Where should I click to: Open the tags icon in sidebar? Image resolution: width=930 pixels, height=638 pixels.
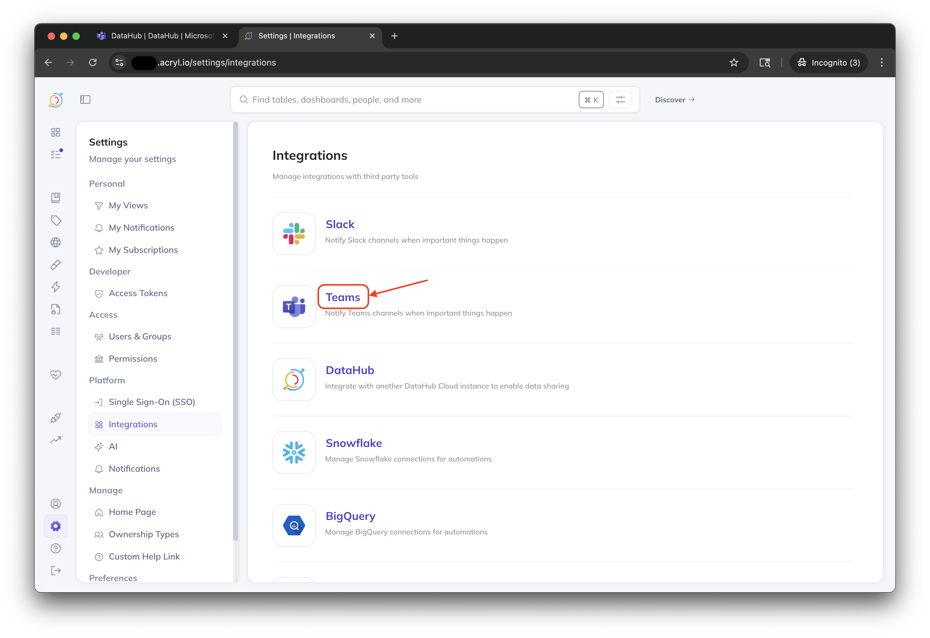tap(56, 220)
